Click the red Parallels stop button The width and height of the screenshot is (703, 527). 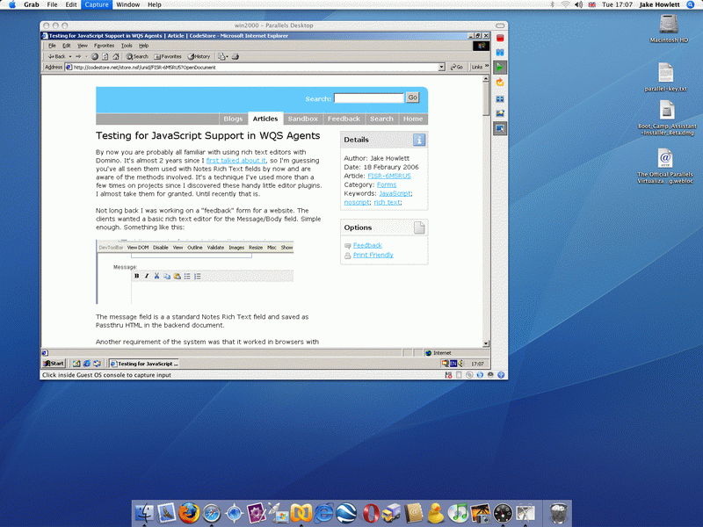click(500, 39)
